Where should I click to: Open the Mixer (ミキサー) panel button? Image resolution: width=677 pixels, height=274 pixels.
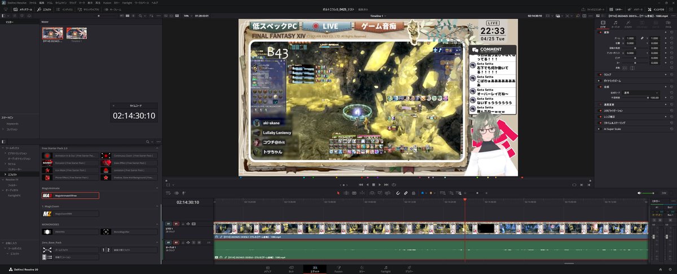[x=616, y=10]
